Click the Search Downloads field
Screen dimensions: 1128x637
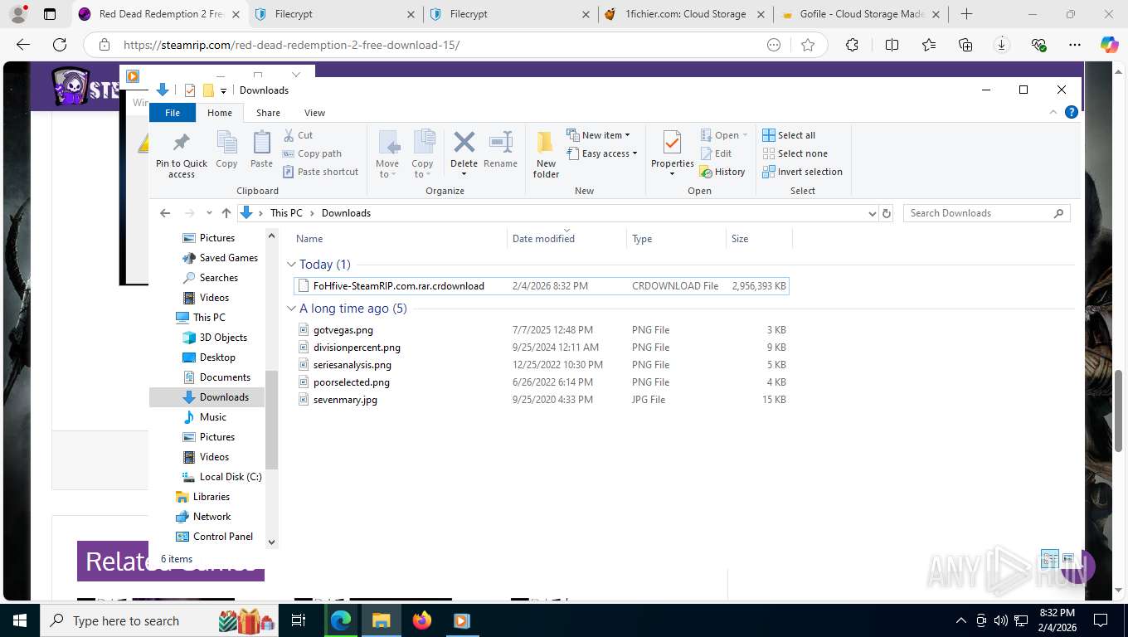987,213
